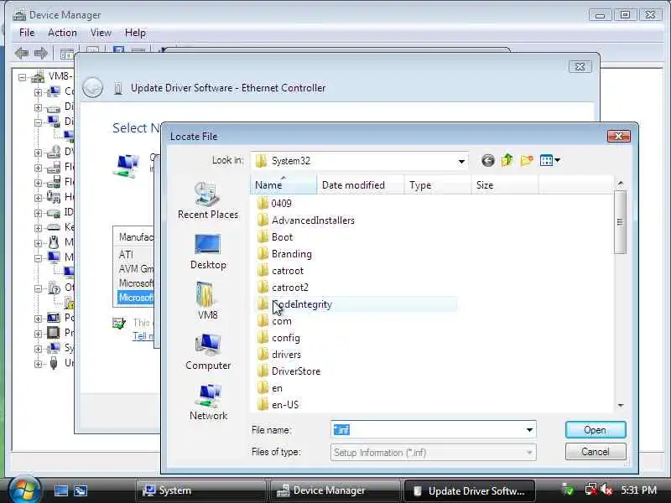Go back using the Locate File back arrow
This screenshot has height=503, width=671.
(x=488, y=161)
